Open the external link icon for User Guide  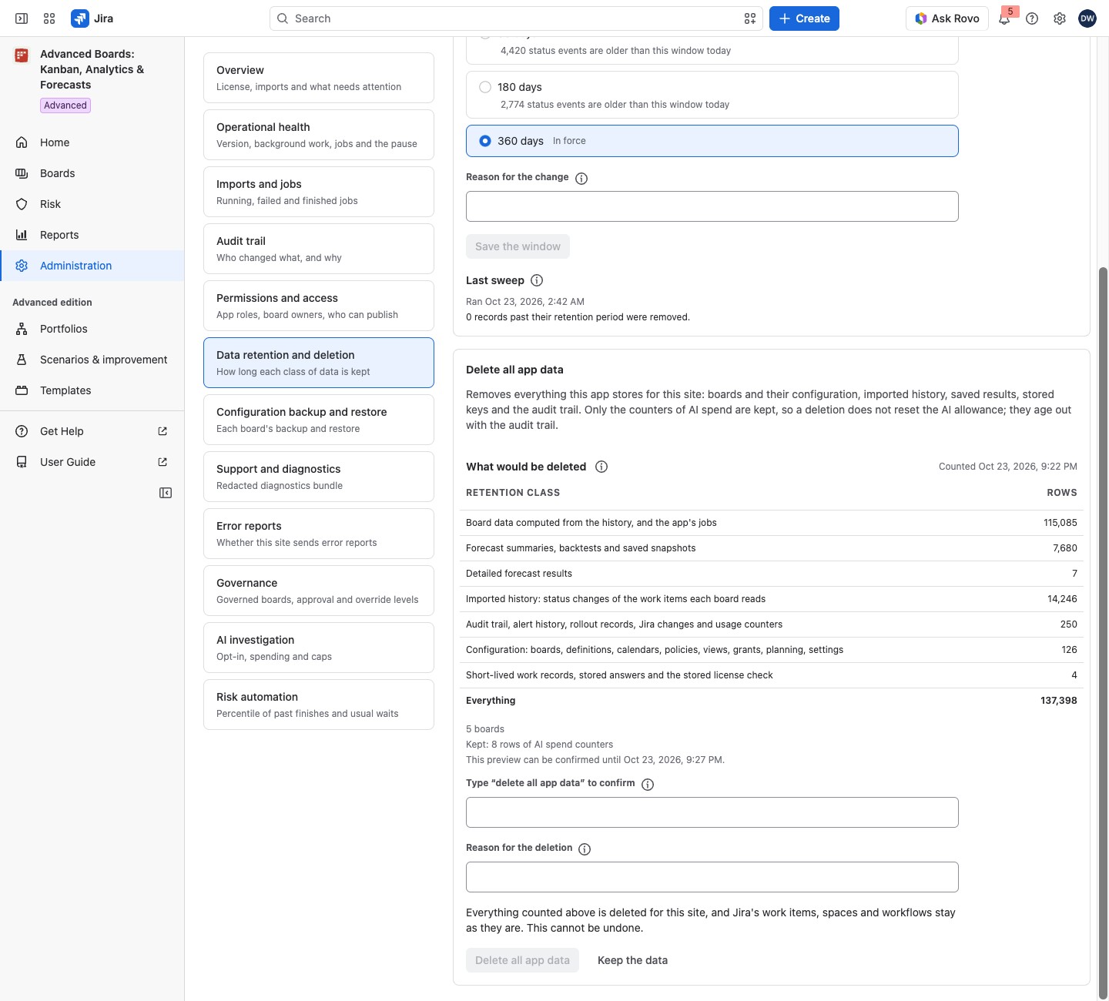pos(162,462)
